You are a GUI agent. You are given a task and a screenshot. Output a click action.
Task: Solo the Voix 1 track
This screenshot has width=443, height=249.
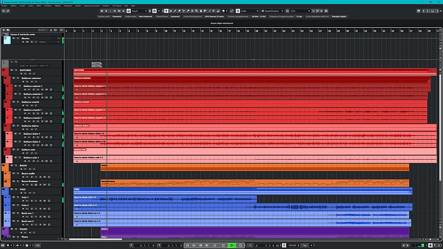tap(19, 197)
